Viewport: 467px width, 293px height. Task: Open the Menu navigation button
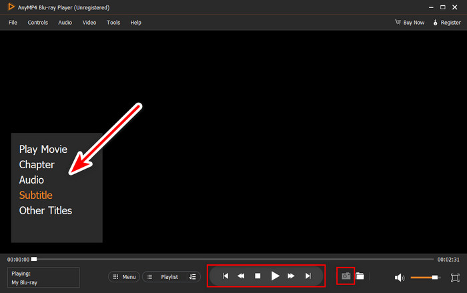124,277
